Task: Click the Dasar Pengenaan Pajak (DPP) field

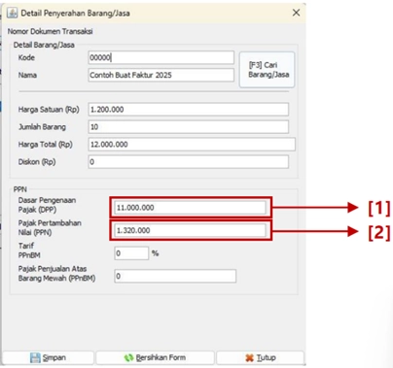Action: coord(190,208)
